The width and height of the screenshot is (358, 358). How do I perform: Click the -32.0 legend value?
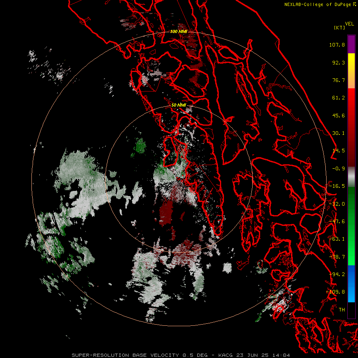coord(337,204)
